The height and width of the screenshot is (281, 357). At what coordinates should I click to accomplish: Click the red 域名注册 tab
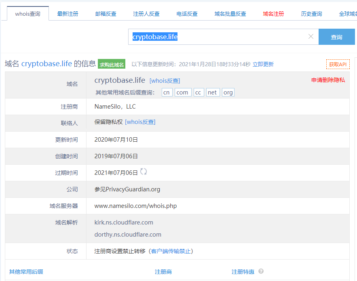click(x=273, y=14)
